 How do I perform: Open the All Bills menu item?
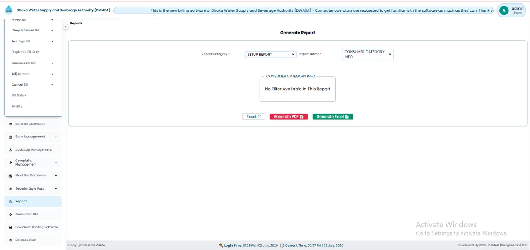[17, 106]
